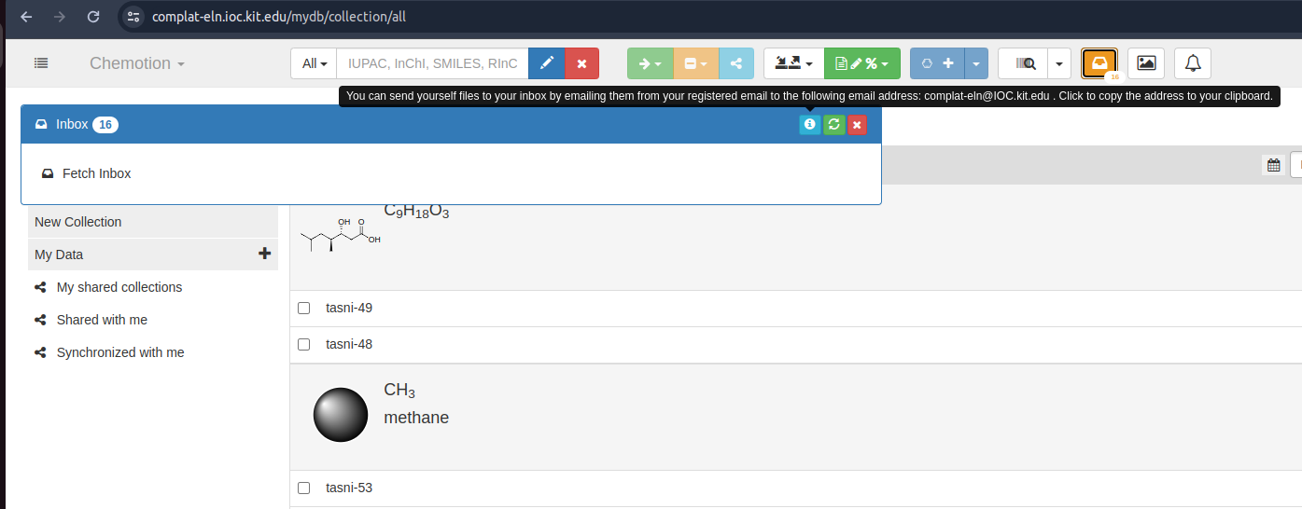Click share icon beside Synchronized with me

pyautogui.click(x=40, y=352)
